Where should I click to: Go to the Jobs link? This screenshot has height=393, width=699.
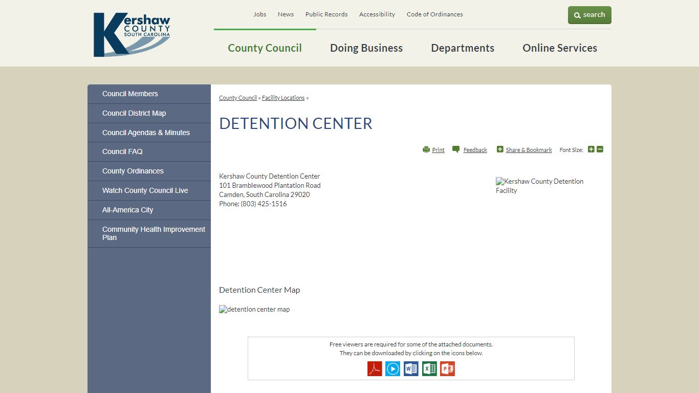(x=260, y=14)
